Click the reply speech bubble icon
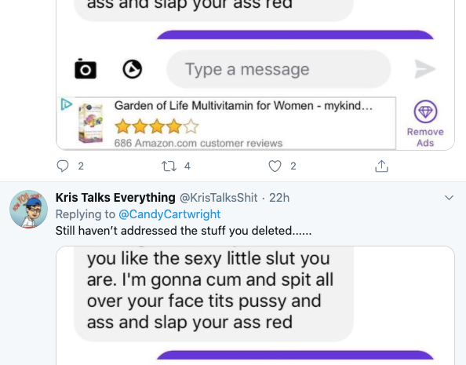 pos(63,166)
